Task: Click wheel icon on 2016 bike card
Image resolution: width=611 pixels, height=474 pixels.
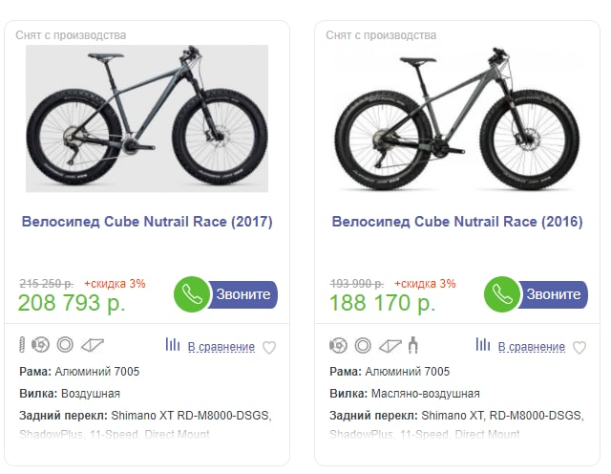Action: point(363,345)
